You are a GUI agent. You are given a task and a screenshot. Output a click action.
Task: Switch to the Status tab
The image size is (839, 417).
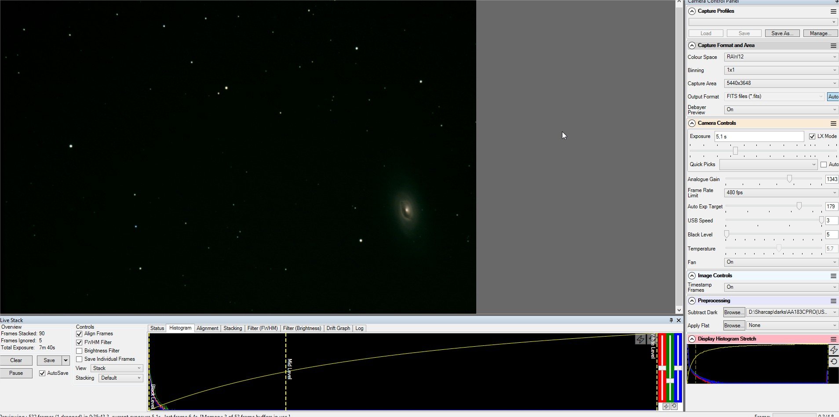point(157,329)
